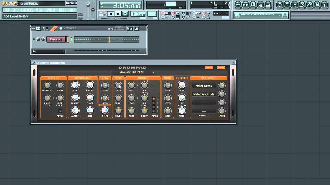The width and height of the screenshot is (330, 185).
Task: Click the main volume slider
Action: coord(88,10)
